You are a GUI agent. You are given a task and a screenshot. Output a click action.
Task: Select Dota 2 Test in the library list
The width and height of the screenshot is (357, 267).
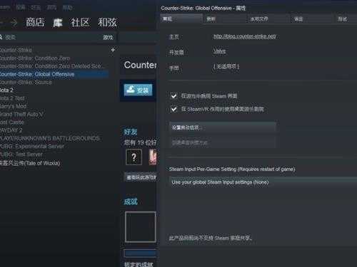(x=12, y=98)
